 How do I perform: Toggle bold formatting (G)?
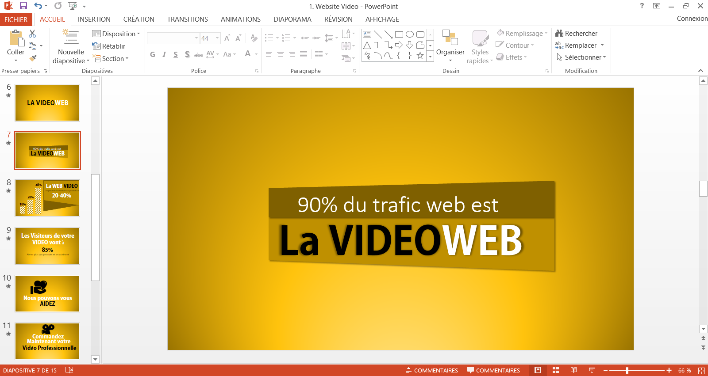click(x=153, y=54)
